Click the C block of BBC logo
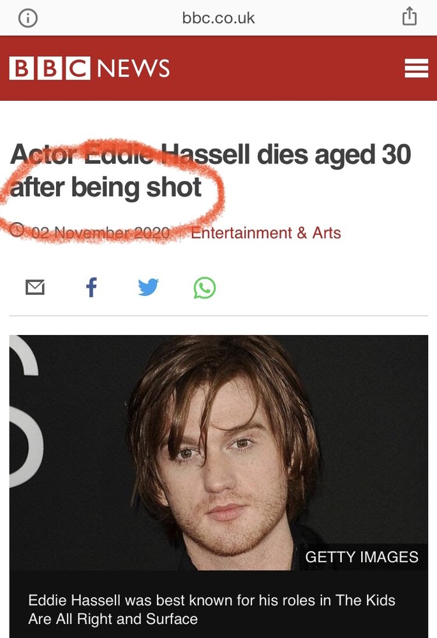 pos(78,68)
